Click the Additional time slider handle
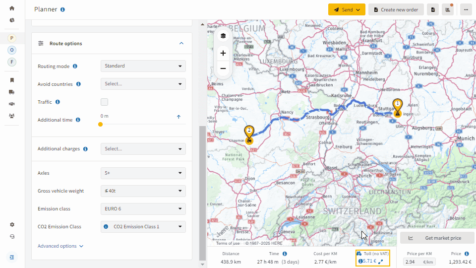Image resolution: width=476 pixels, height=268 pixels. [101, 124]
